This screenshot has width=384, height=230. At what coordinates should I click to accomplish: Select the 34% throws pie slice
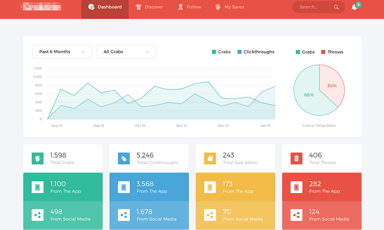[x=332, y=86]
